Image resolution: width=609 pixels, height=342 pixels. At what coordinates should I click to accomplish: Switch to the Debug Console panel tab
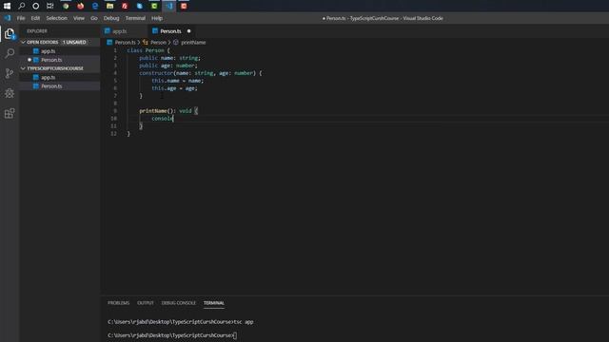pyautogui.click(x=179, y=303)
